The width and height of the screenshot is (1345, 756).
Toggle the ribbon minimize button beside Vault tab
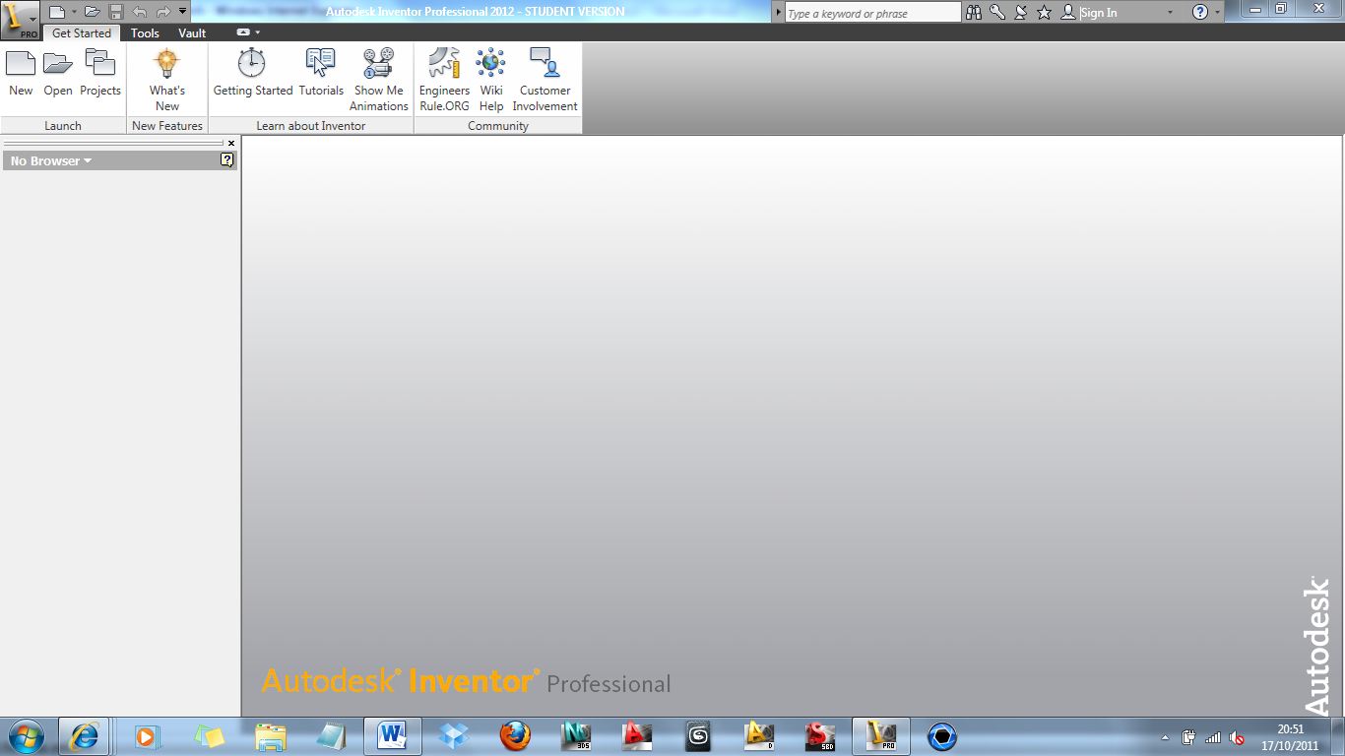click(x=243, y=32)
